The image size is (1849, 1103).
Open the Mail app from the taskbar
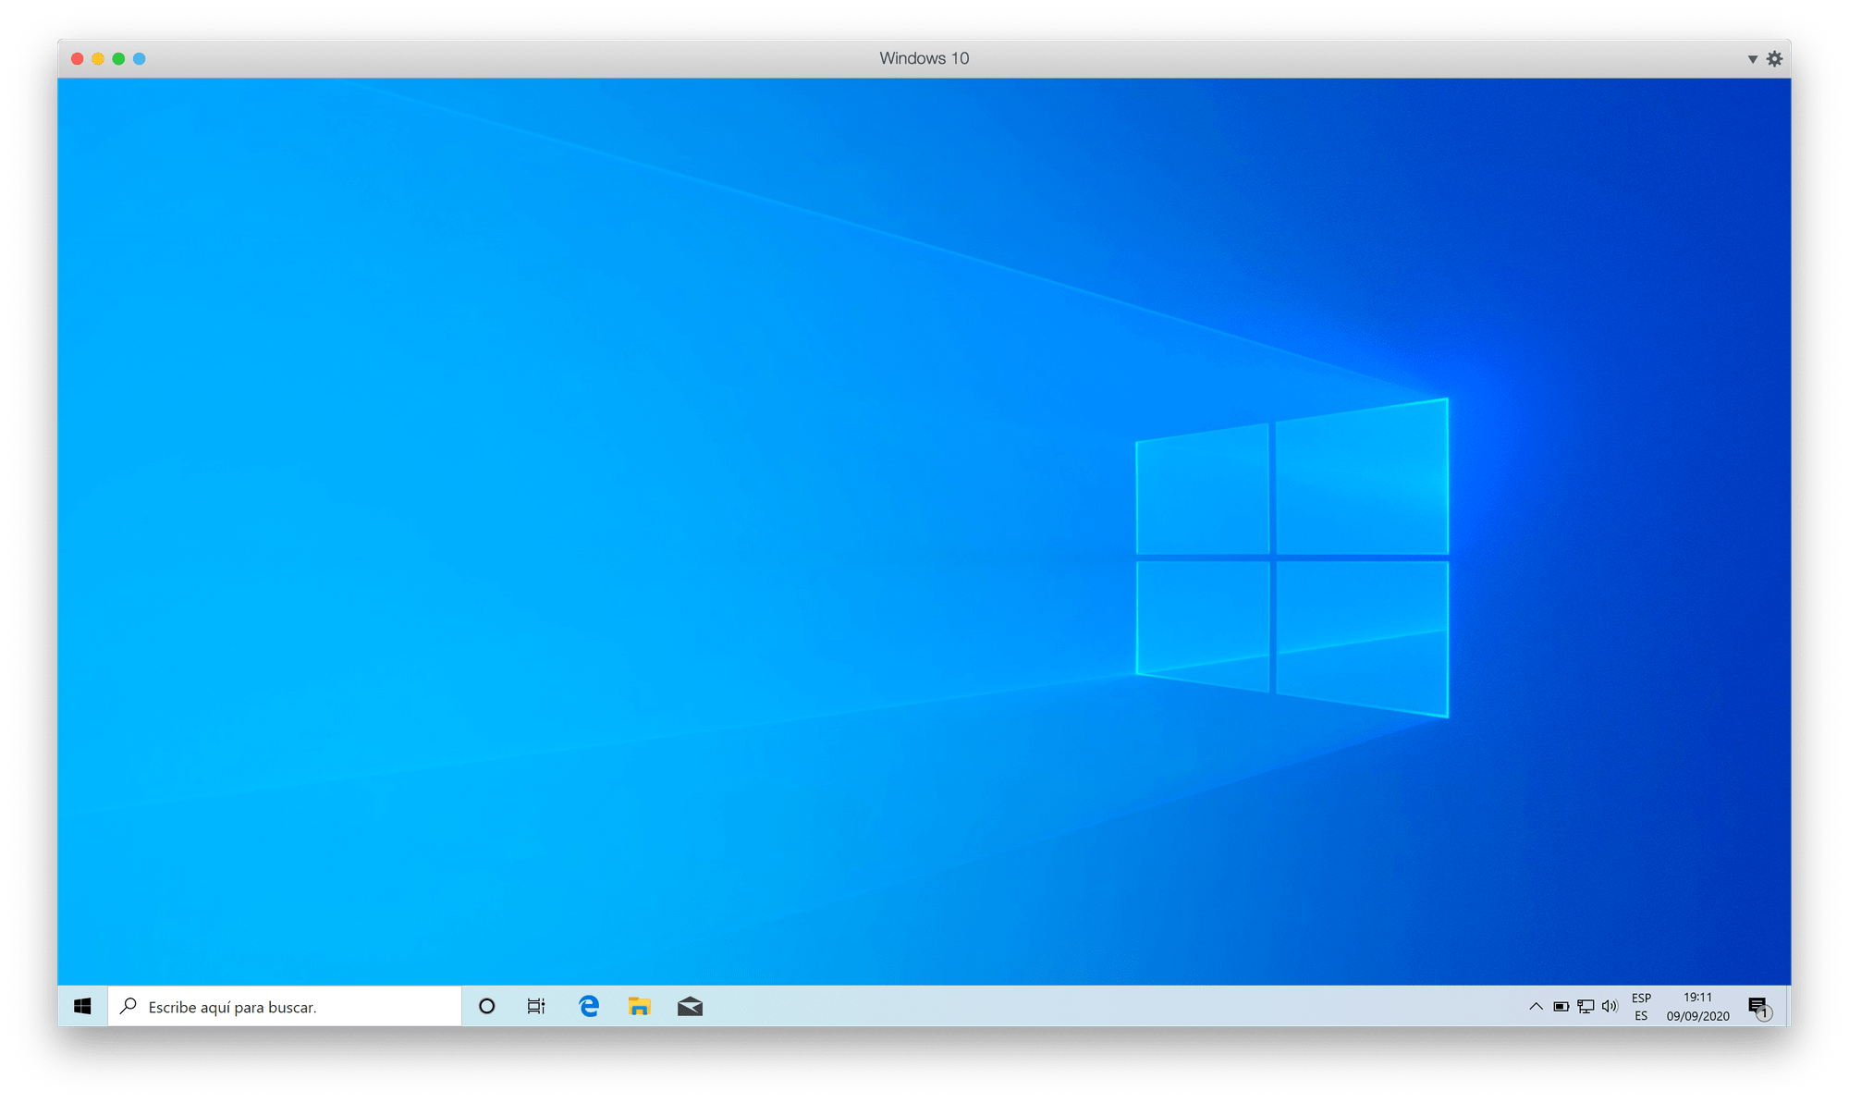690,1006
